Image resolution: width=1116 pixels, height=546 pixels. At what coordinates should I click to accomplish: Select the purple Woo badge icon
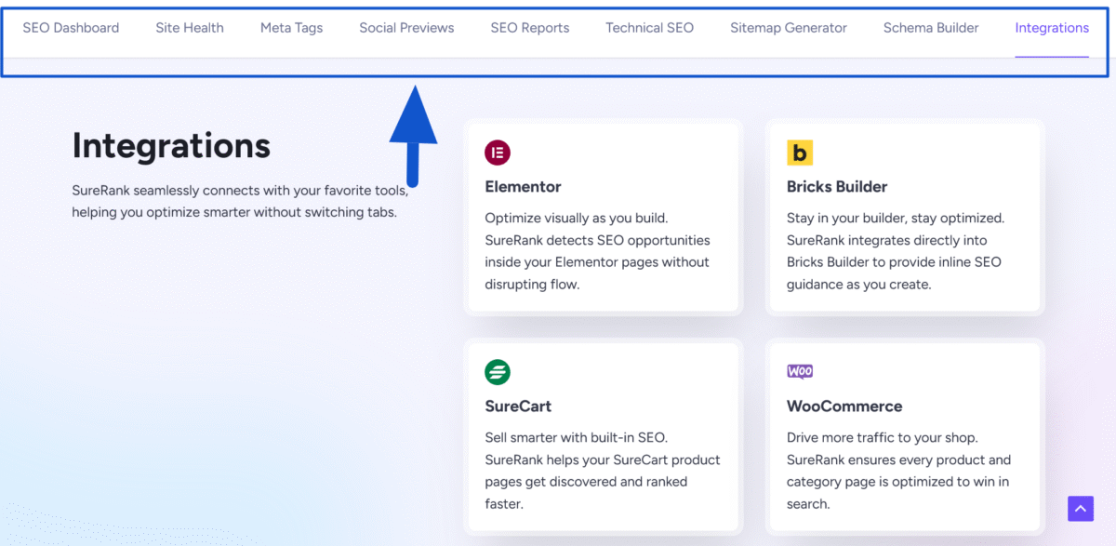click(800, 371)
